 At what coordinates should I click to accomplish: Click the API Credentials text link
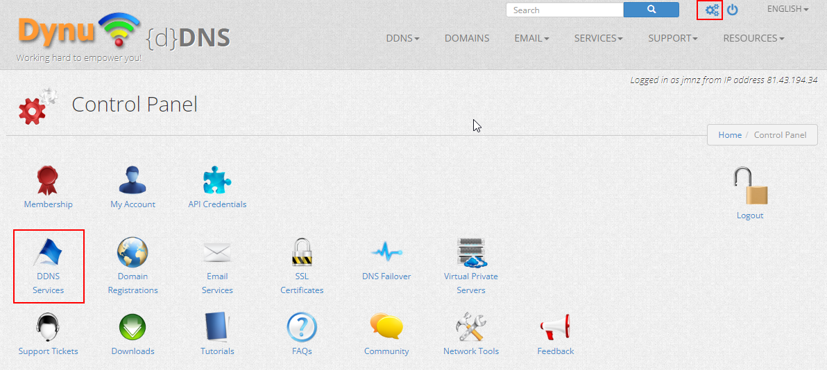[217, 204]
